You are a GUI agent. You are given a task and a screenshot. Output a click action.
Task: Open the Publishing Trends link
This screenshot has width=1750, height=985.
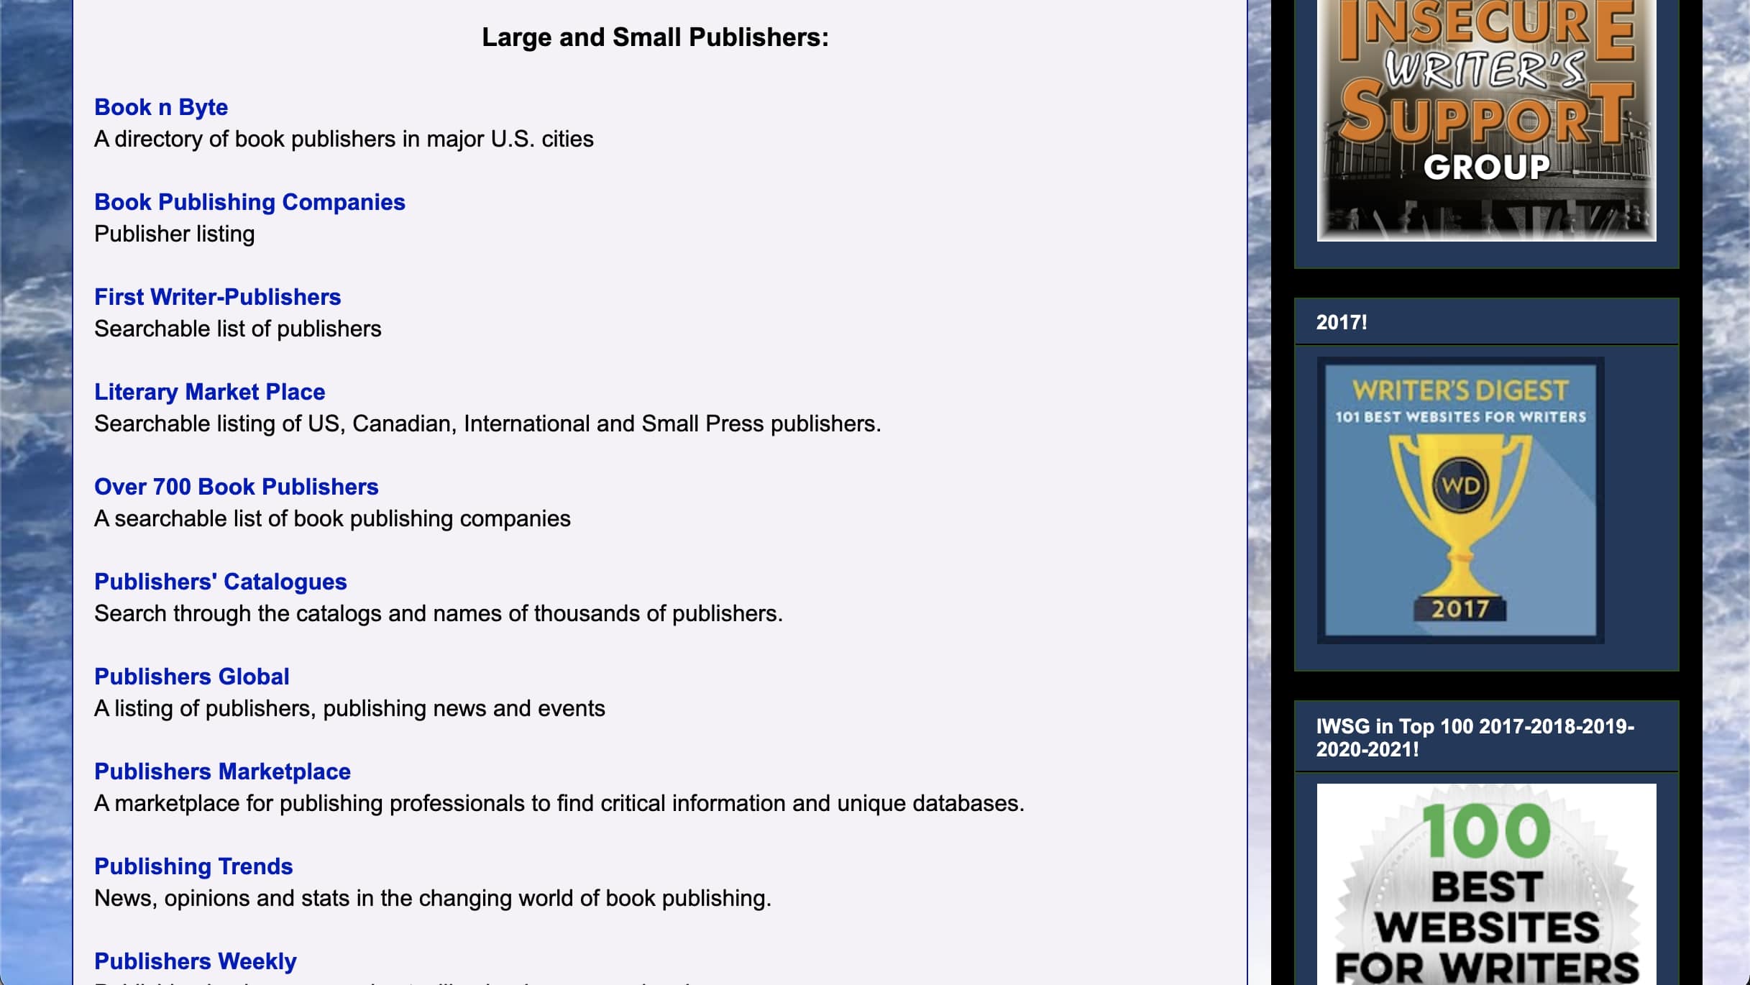tap(193, 866)
